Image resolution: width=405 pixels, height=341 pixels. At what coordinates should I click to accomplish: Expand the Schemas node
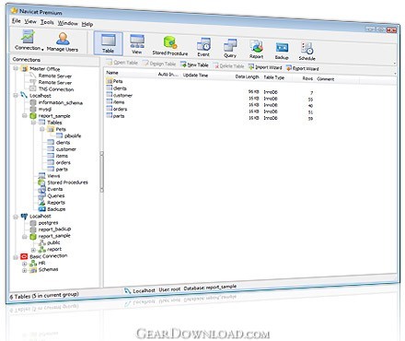tap(25, 271)
